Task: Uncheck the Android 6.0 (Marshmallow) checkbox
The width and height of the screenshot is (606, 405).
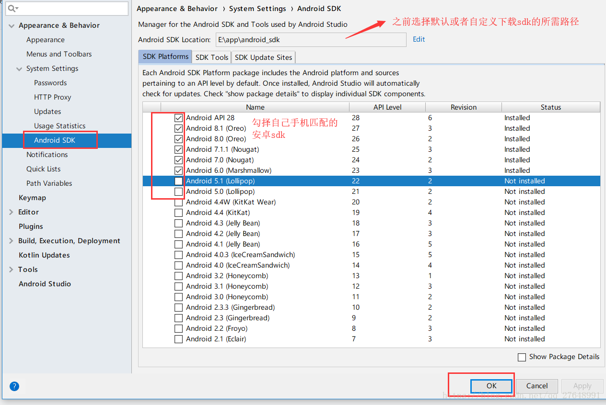Action: 179,170
